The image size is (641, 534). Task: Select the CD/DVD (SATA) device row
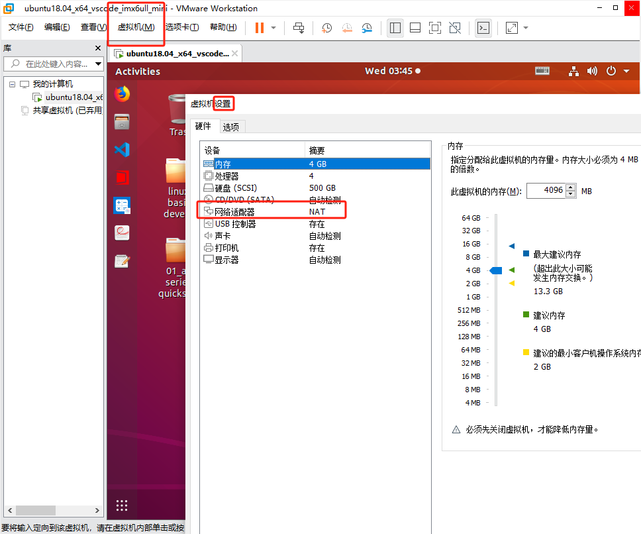[x=317, y=200]
